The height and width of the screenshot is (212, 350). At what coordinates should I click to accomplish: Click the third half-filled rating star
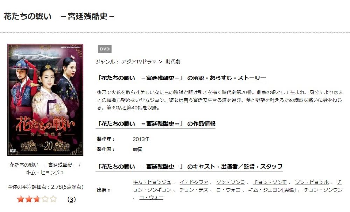pyautogui.click(x=37, y=199)
